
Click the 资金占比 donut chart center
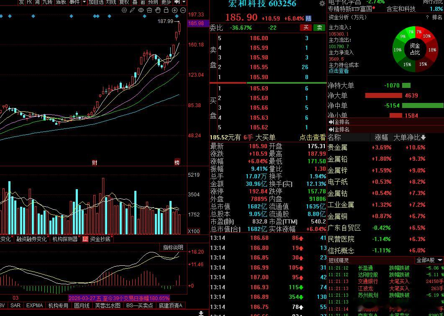pyautogui.click(x=415, y=49)
